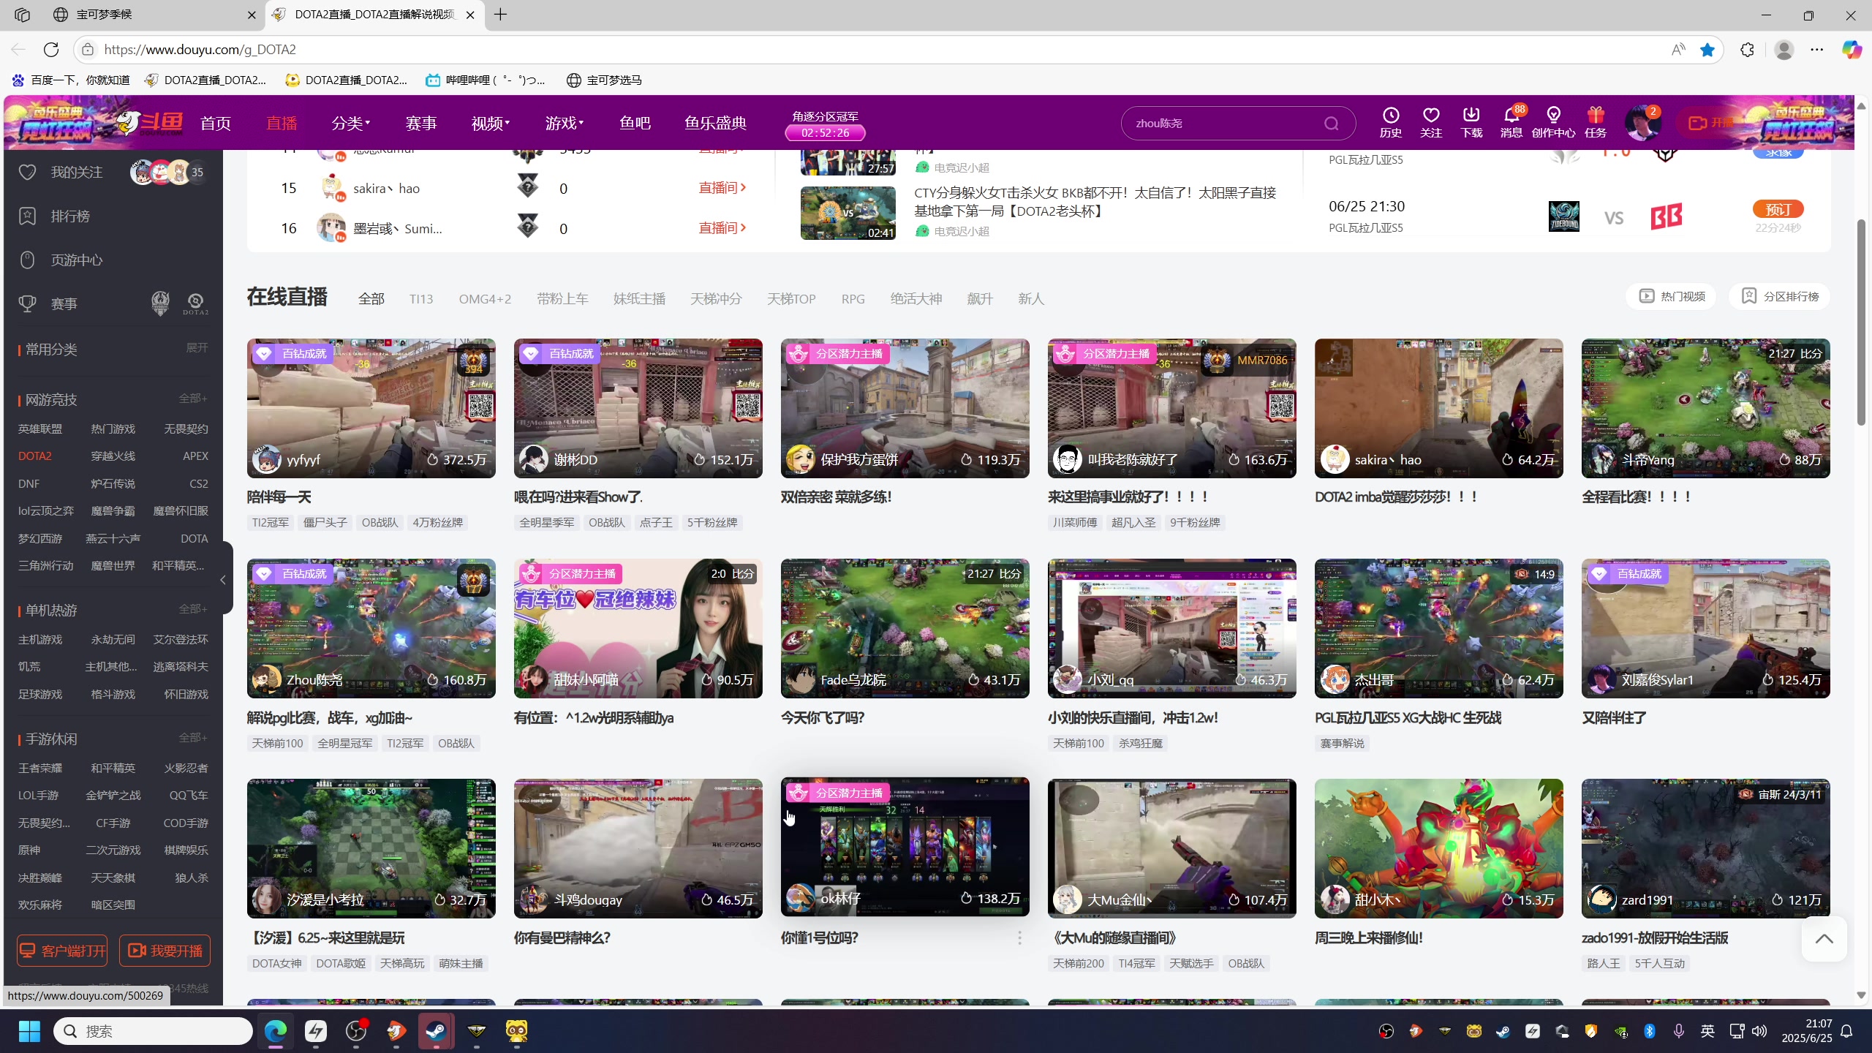Click the Windows Start button

(x=29, y=1031)
